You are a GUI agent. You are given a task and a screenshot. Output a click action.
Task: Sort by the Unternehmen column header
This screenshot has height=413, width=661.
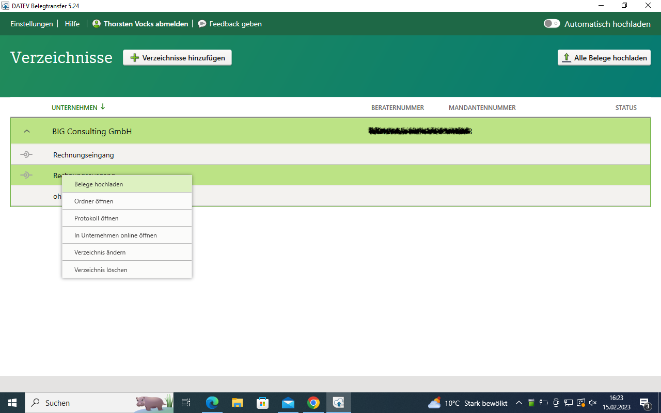74,108
